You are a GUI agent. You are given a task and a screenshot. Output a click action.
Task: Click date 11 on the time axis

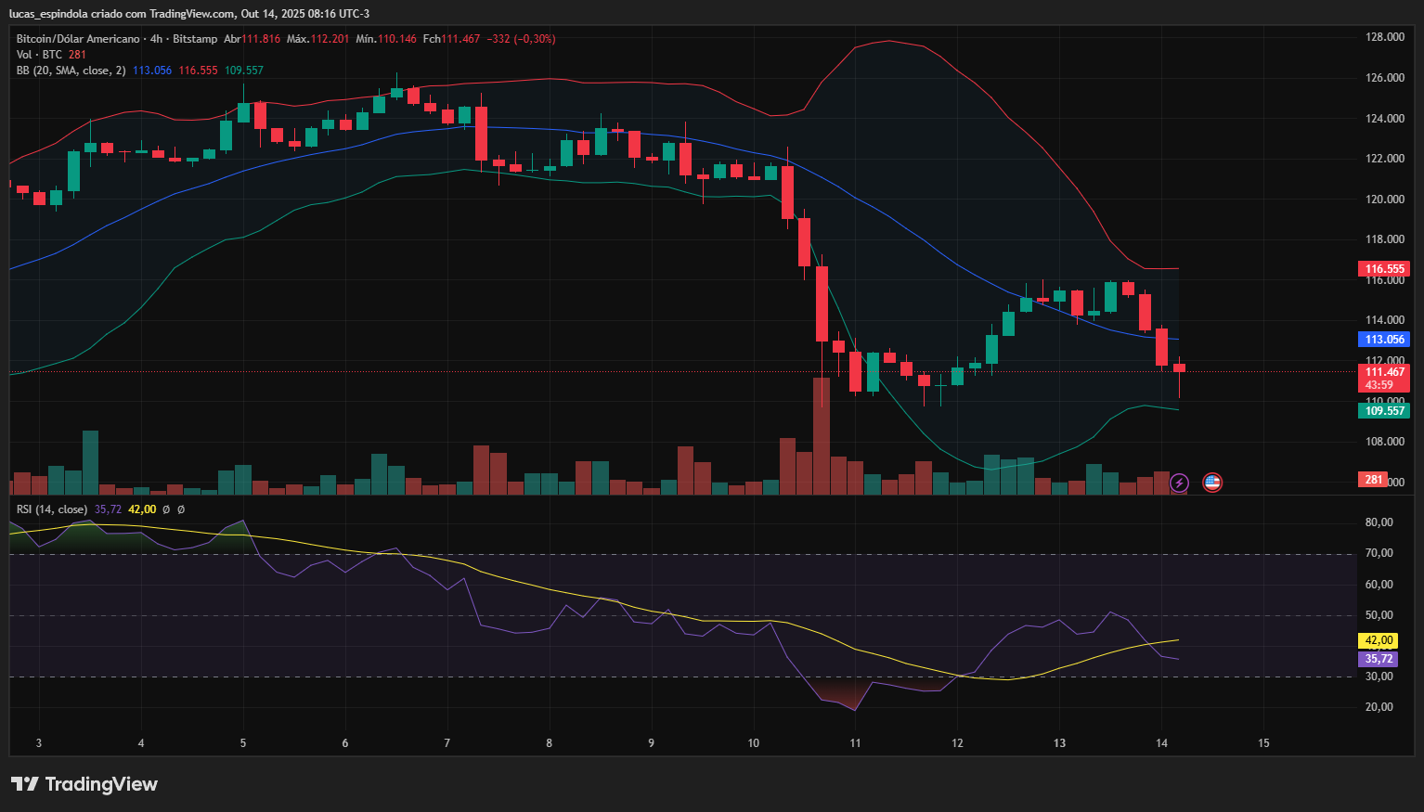856,743
